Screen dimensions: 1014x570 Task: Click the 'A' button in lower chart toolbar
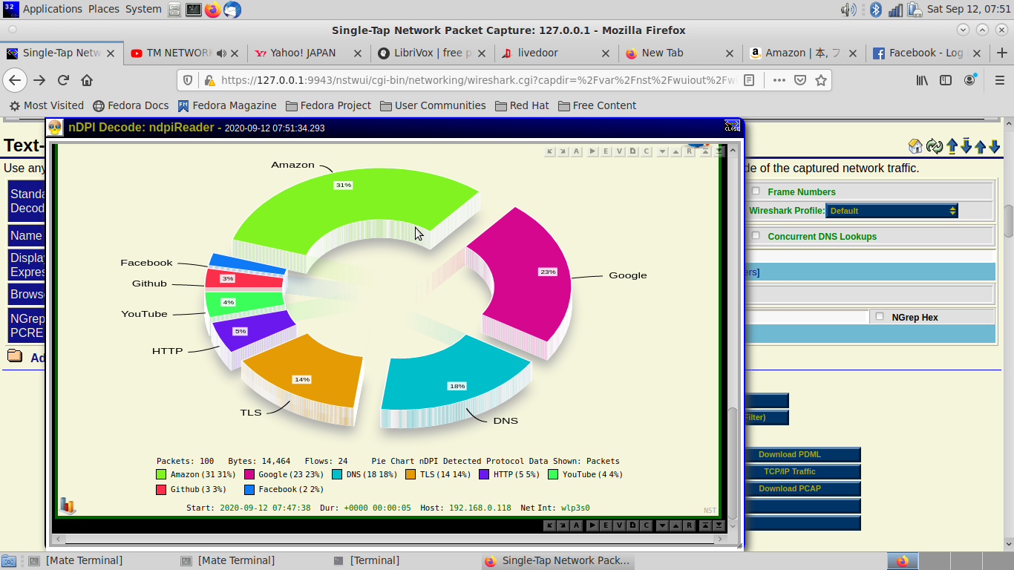coord(576,525)
